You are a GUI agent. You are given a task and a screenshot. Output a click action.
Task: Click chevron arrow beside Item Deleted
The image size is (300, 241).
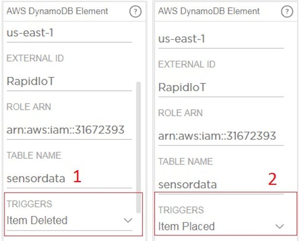click(x=128, y=220)
